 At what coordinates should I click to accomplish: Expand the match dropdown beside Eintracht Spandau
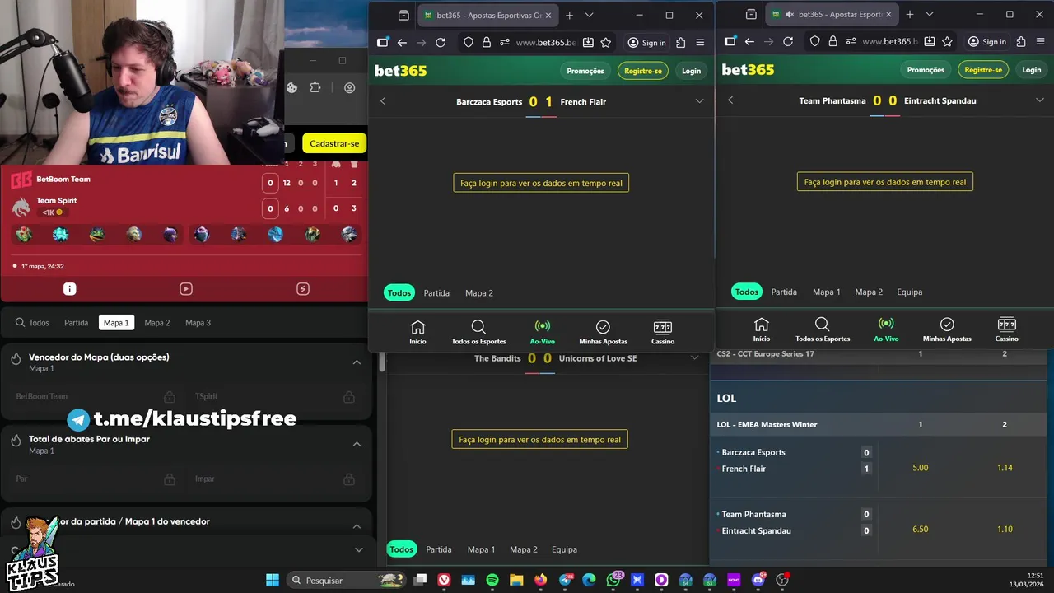(1040, 100)
